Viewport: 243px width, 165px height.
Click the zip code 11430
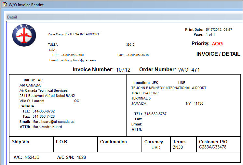(198, 103)
